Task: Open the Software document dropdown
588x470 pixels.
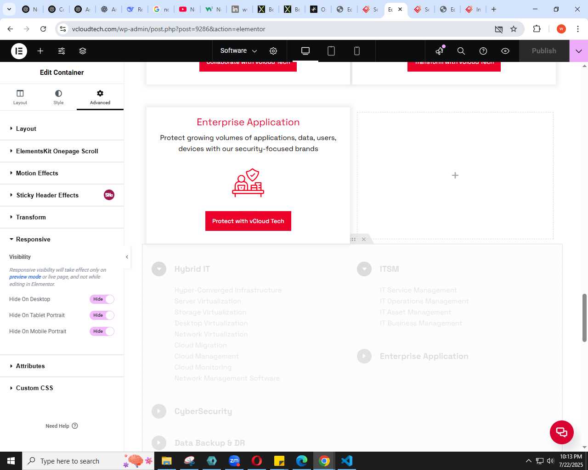Action: pos(238,51)
